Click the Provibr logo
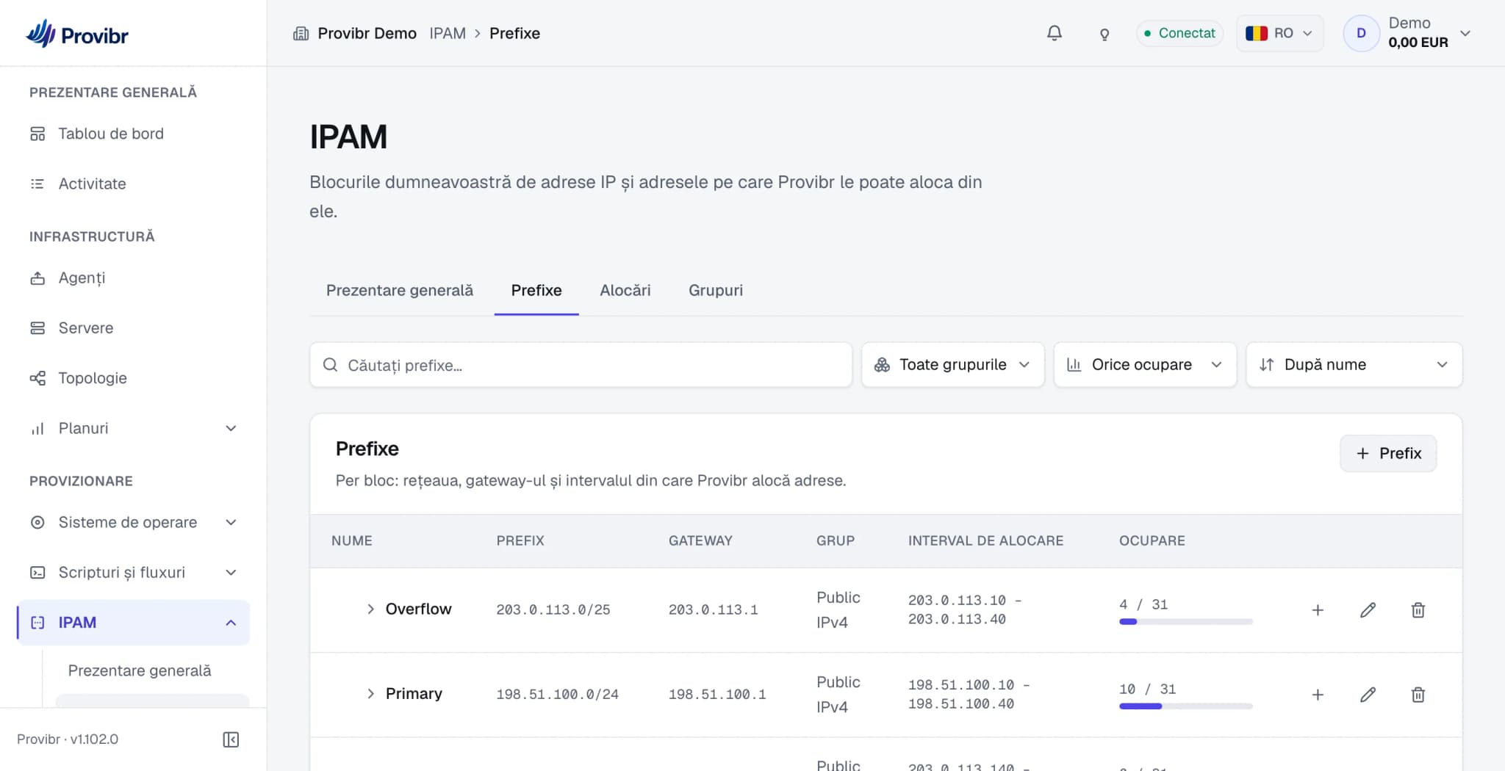Image resolution: width=1505 pixels, height=771 pixels. pos(77,34)
